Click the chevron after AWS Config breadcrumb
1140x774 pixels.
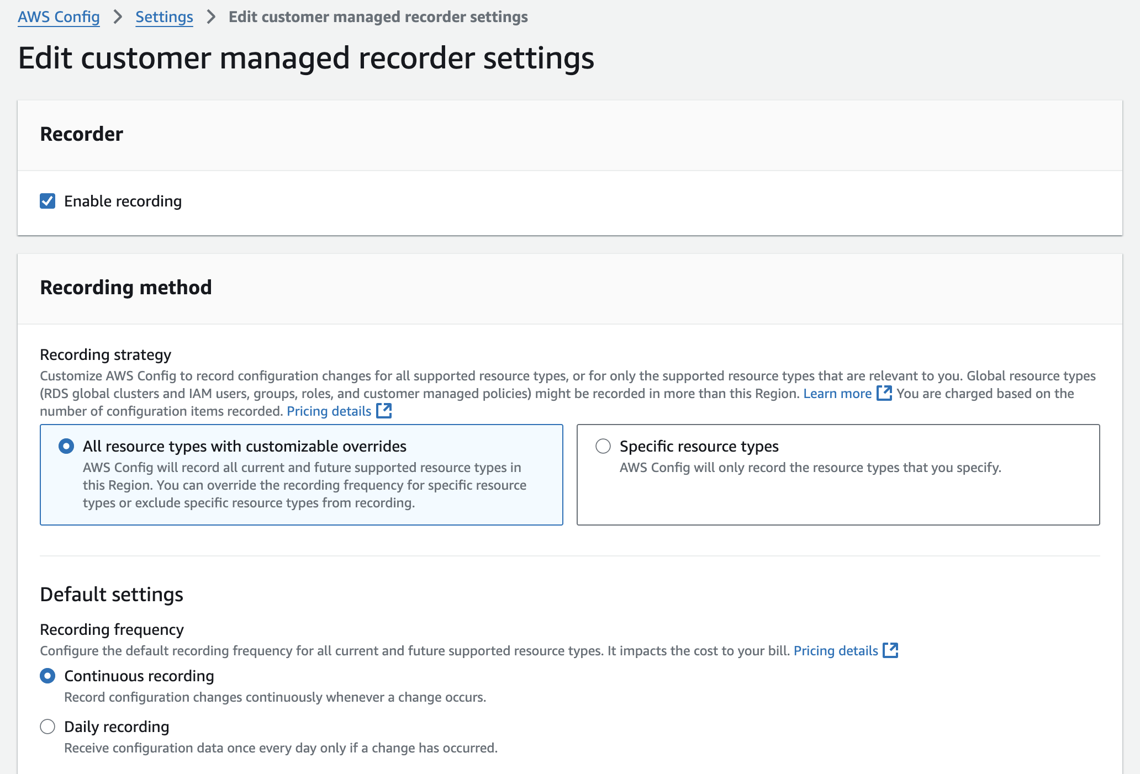(x=118, y=17)
